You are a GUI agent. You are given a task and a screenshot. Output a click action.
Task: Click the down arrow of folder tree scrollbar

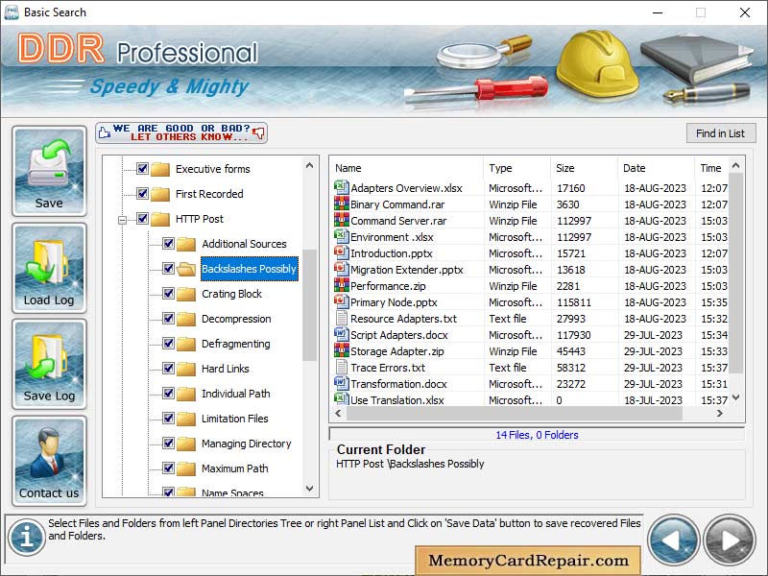[x=309, y=489]
